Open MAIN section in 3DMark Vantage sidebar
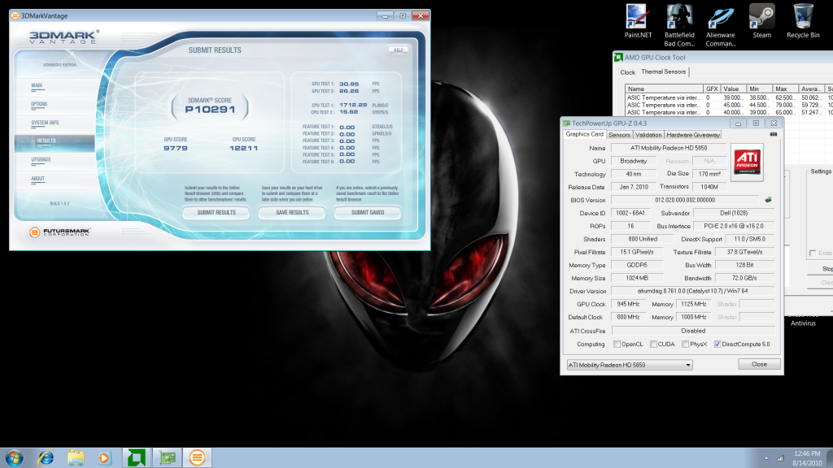 tap(37, 85)
